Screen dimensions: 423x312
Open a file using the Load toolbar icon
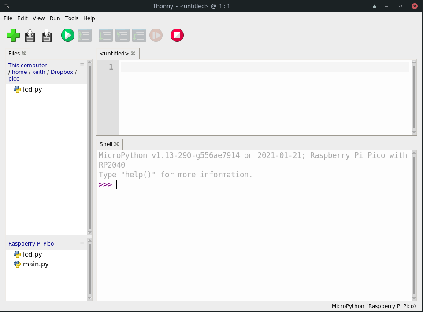click(30, 35)
